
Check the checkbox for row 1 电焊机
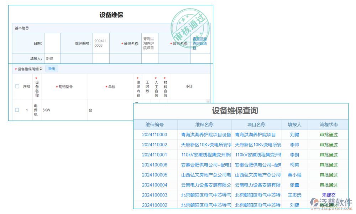(x=17, y=110)
